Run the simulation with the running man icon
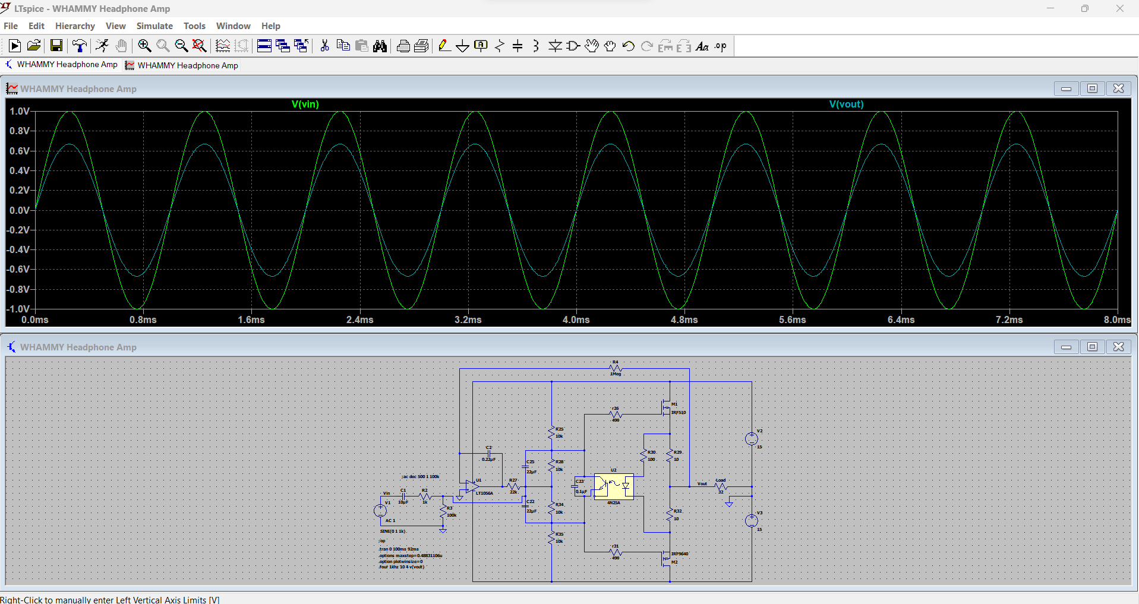 pos(102,46)
